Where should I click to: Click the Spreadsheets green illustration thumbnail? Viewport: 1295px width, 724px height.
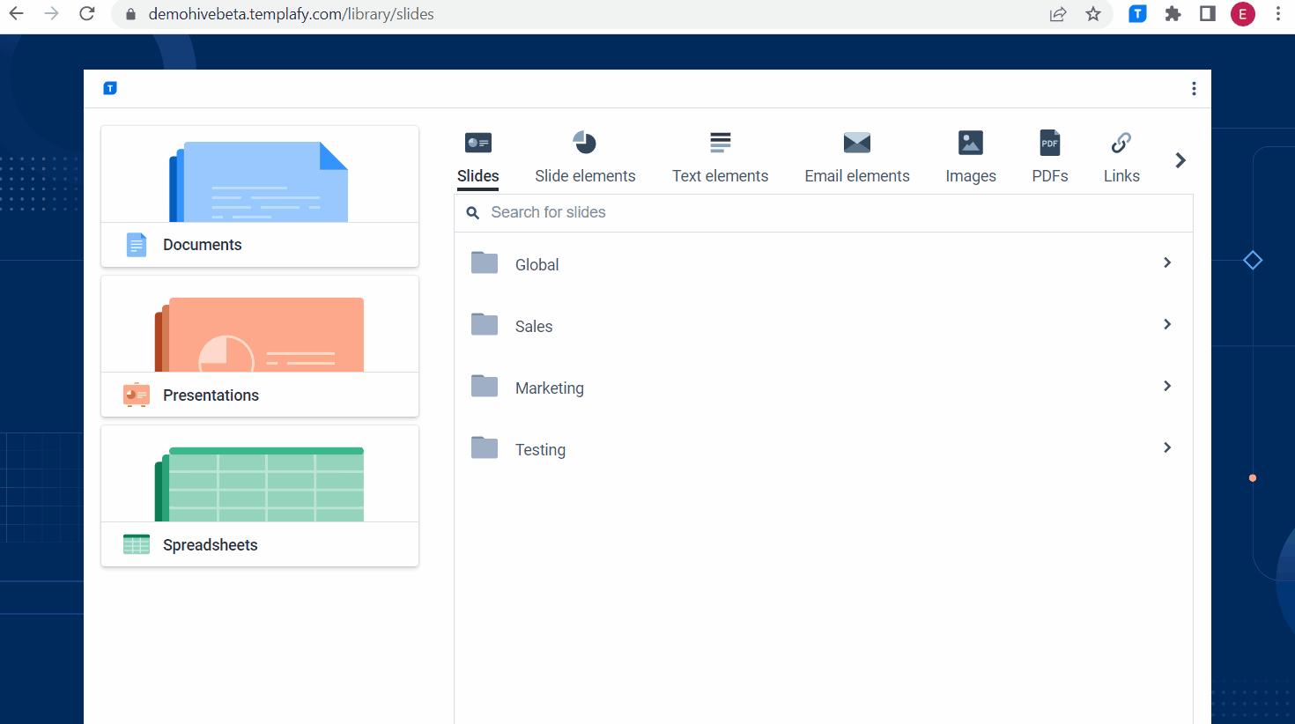pos(259,484)
